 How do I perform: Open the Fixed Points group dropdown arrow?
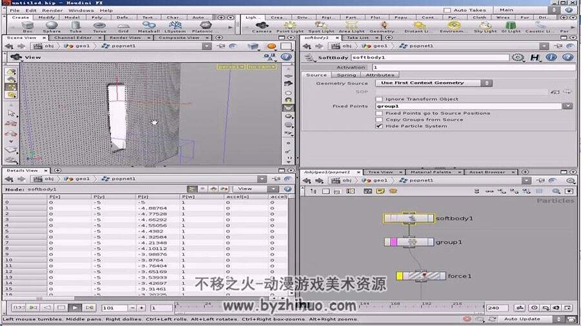[567, 106]
